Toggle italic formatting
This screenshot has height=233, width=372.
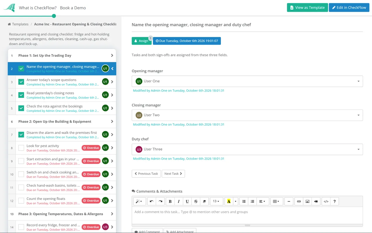click(x=179, y=201)
